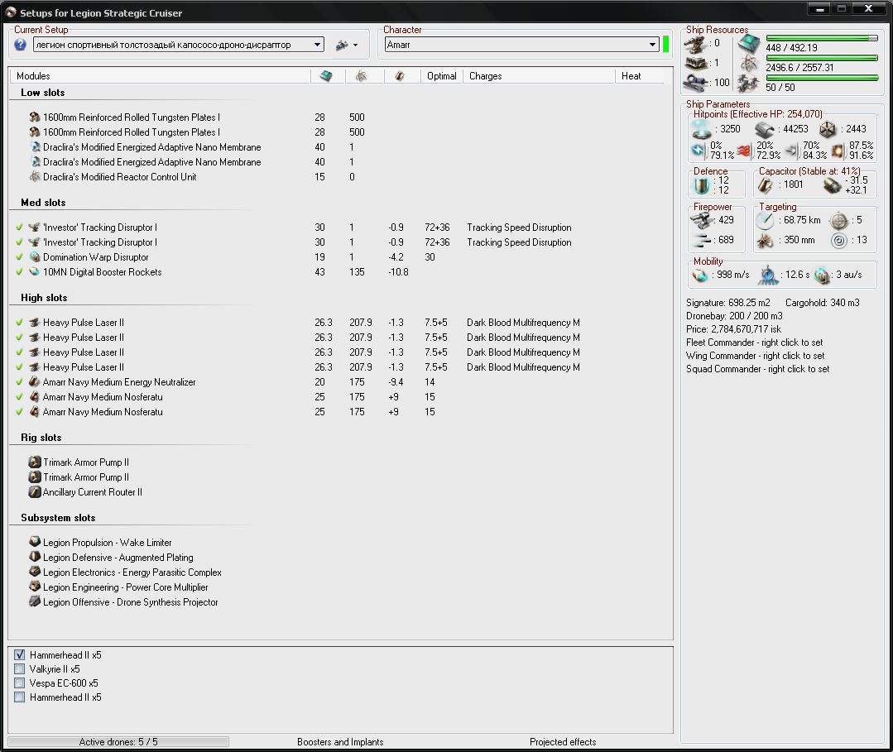Enable the Valkyrie II x5 drone group
This screenshot has height=752, width=893.
click(x=19, y=669)
